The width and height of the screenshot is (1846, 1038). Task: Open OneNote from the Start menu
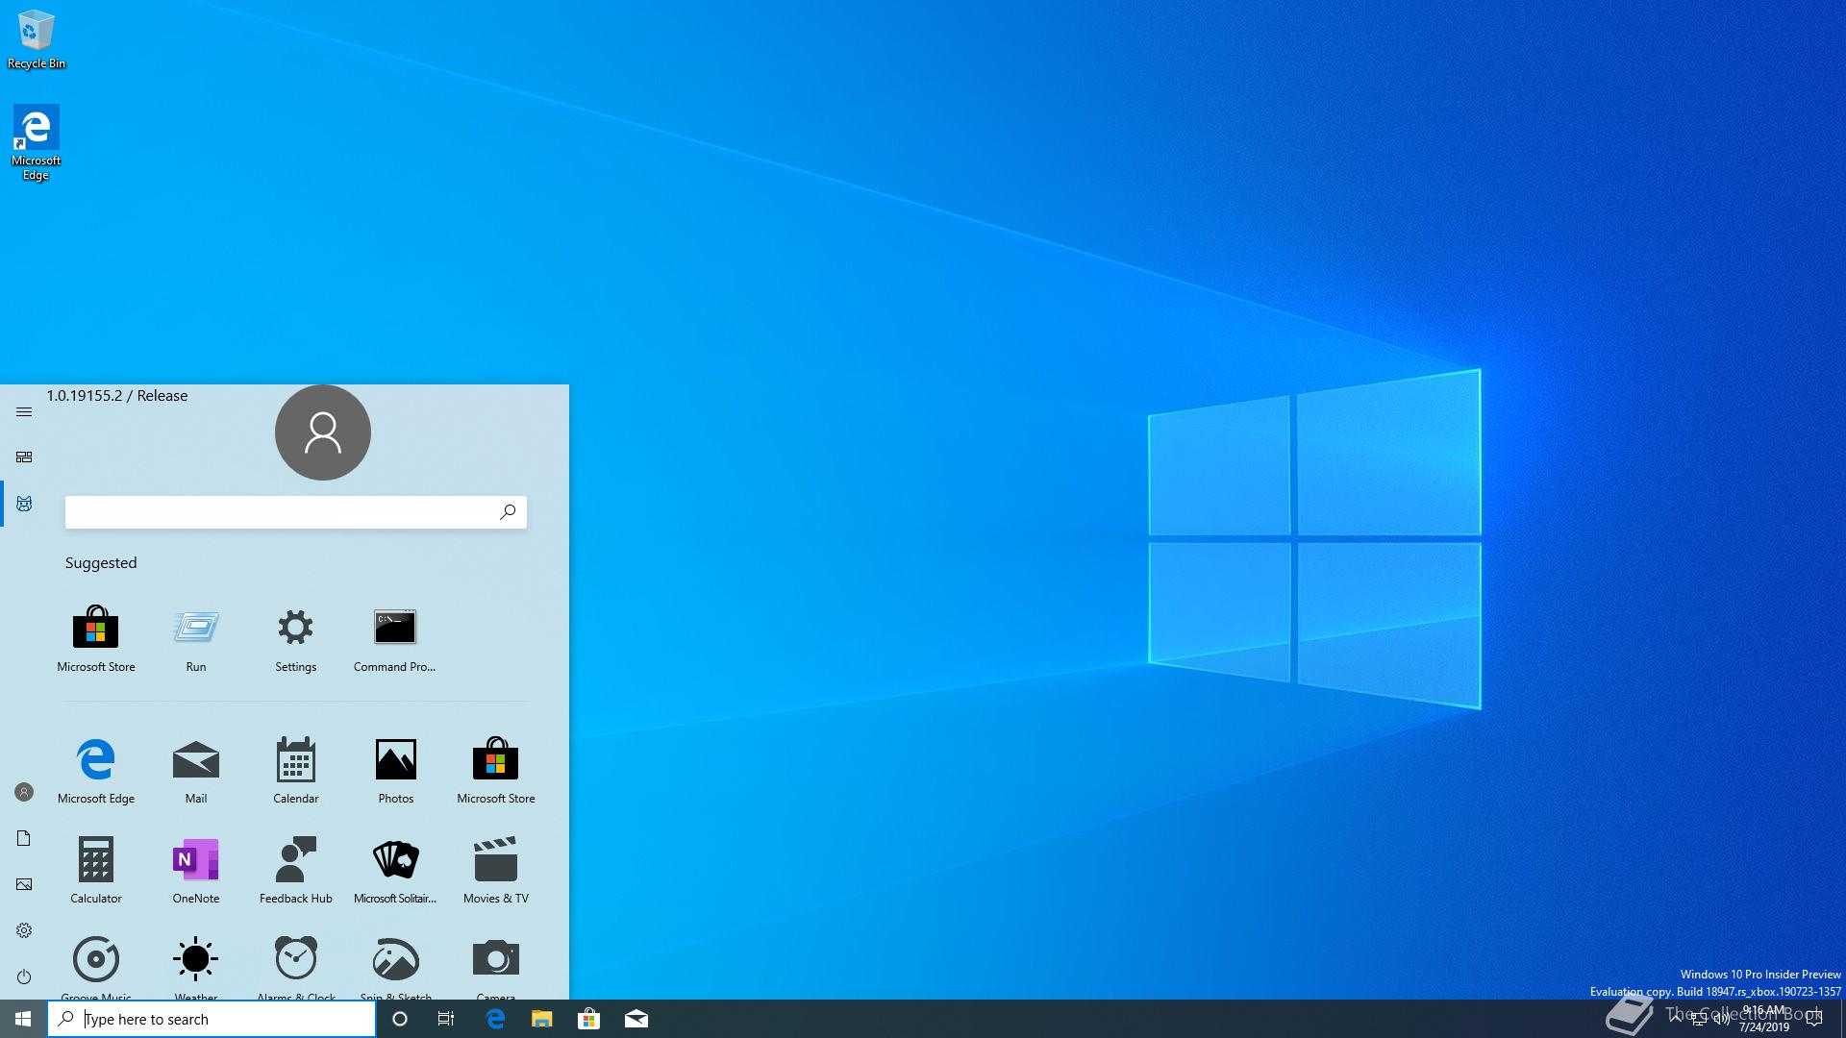[x=196, y=871]
